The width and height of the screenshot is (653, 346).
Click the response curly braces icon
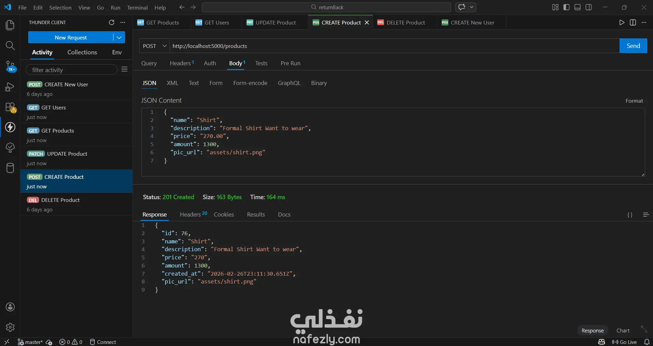point(630,215)
